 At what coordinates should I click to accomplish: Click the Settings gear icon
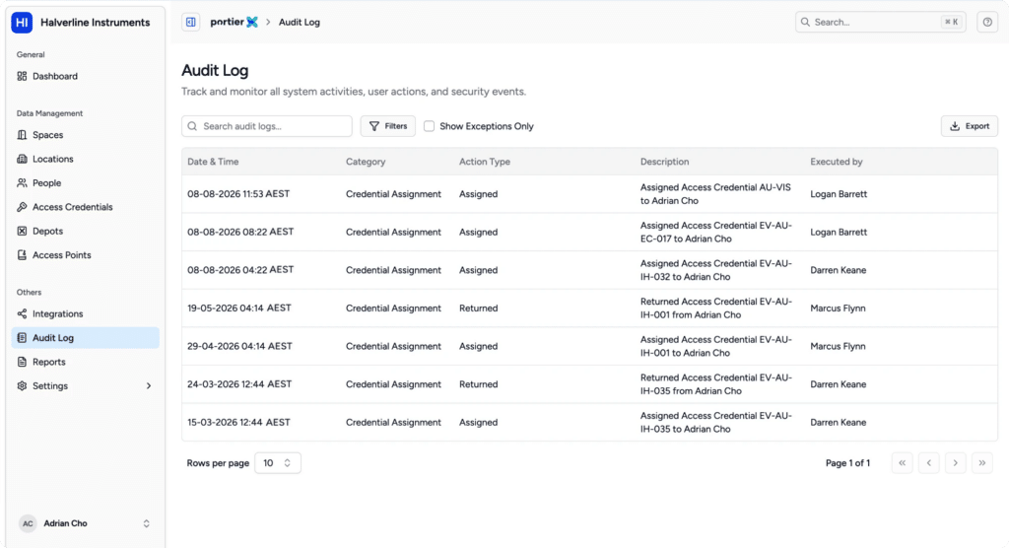(x=22, y=385)
